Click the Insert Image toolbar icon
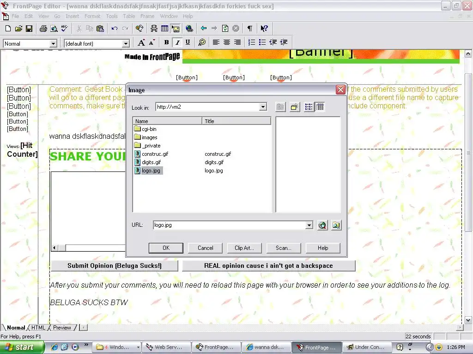This screenshot has height=354, width=473. [x=175, y=29]
